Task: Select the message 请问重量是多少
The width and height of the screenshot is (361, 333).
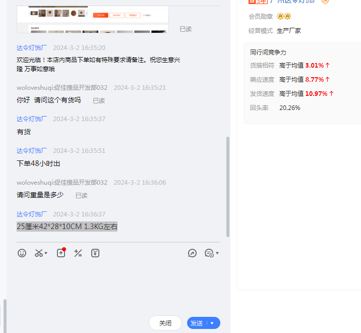Action: (x=40, y=195)
